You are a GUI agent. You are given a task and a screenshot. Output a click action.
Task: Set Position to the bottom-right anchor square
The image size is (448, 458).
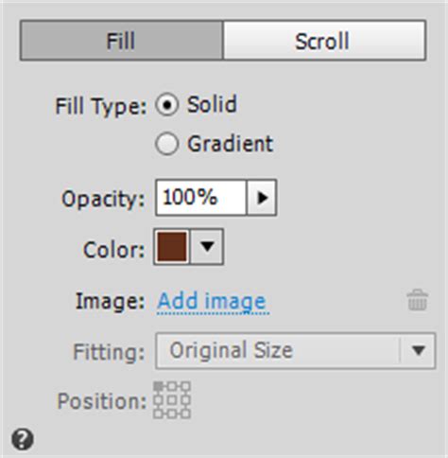[186, 414]
